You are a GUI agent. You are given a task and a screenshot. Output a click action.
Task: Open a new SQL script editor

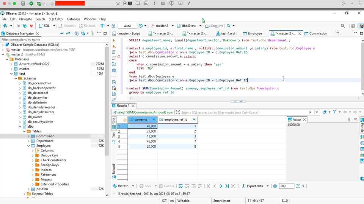tap(44, 26)
